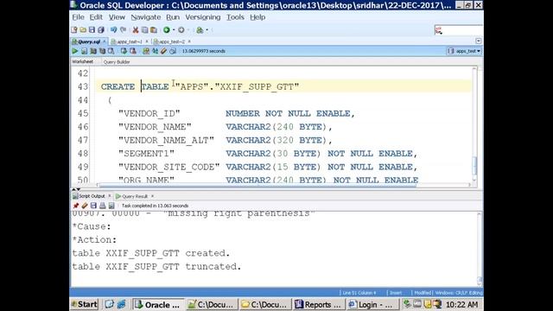This screenshot has width=553, height=311.
Task: Click the Cut scissors icon
Action: tap(136, 30)
